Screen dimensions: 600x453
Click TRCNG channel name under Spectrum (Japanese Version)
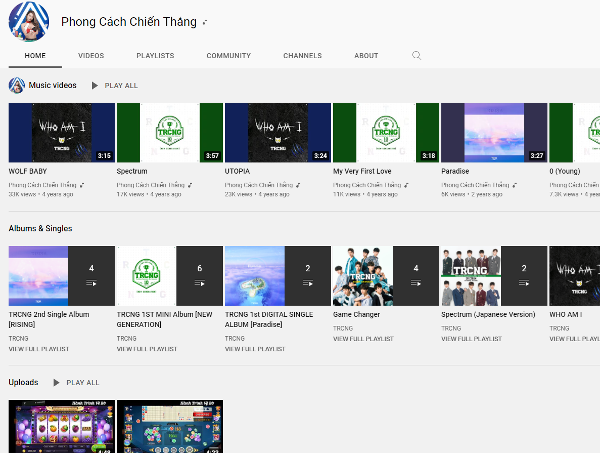(x=451, y=328)
